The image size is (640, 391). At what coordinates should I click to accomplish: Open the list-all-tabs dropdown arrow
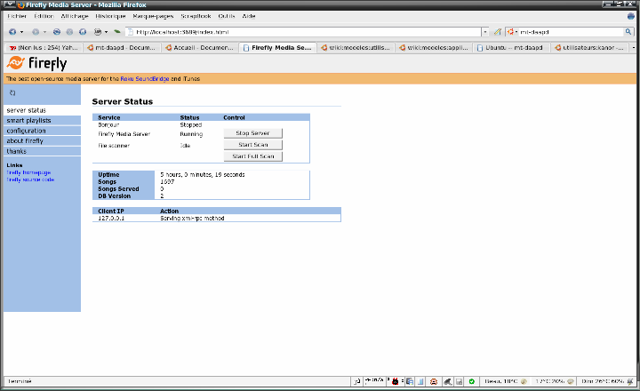[x=633, y=48]
